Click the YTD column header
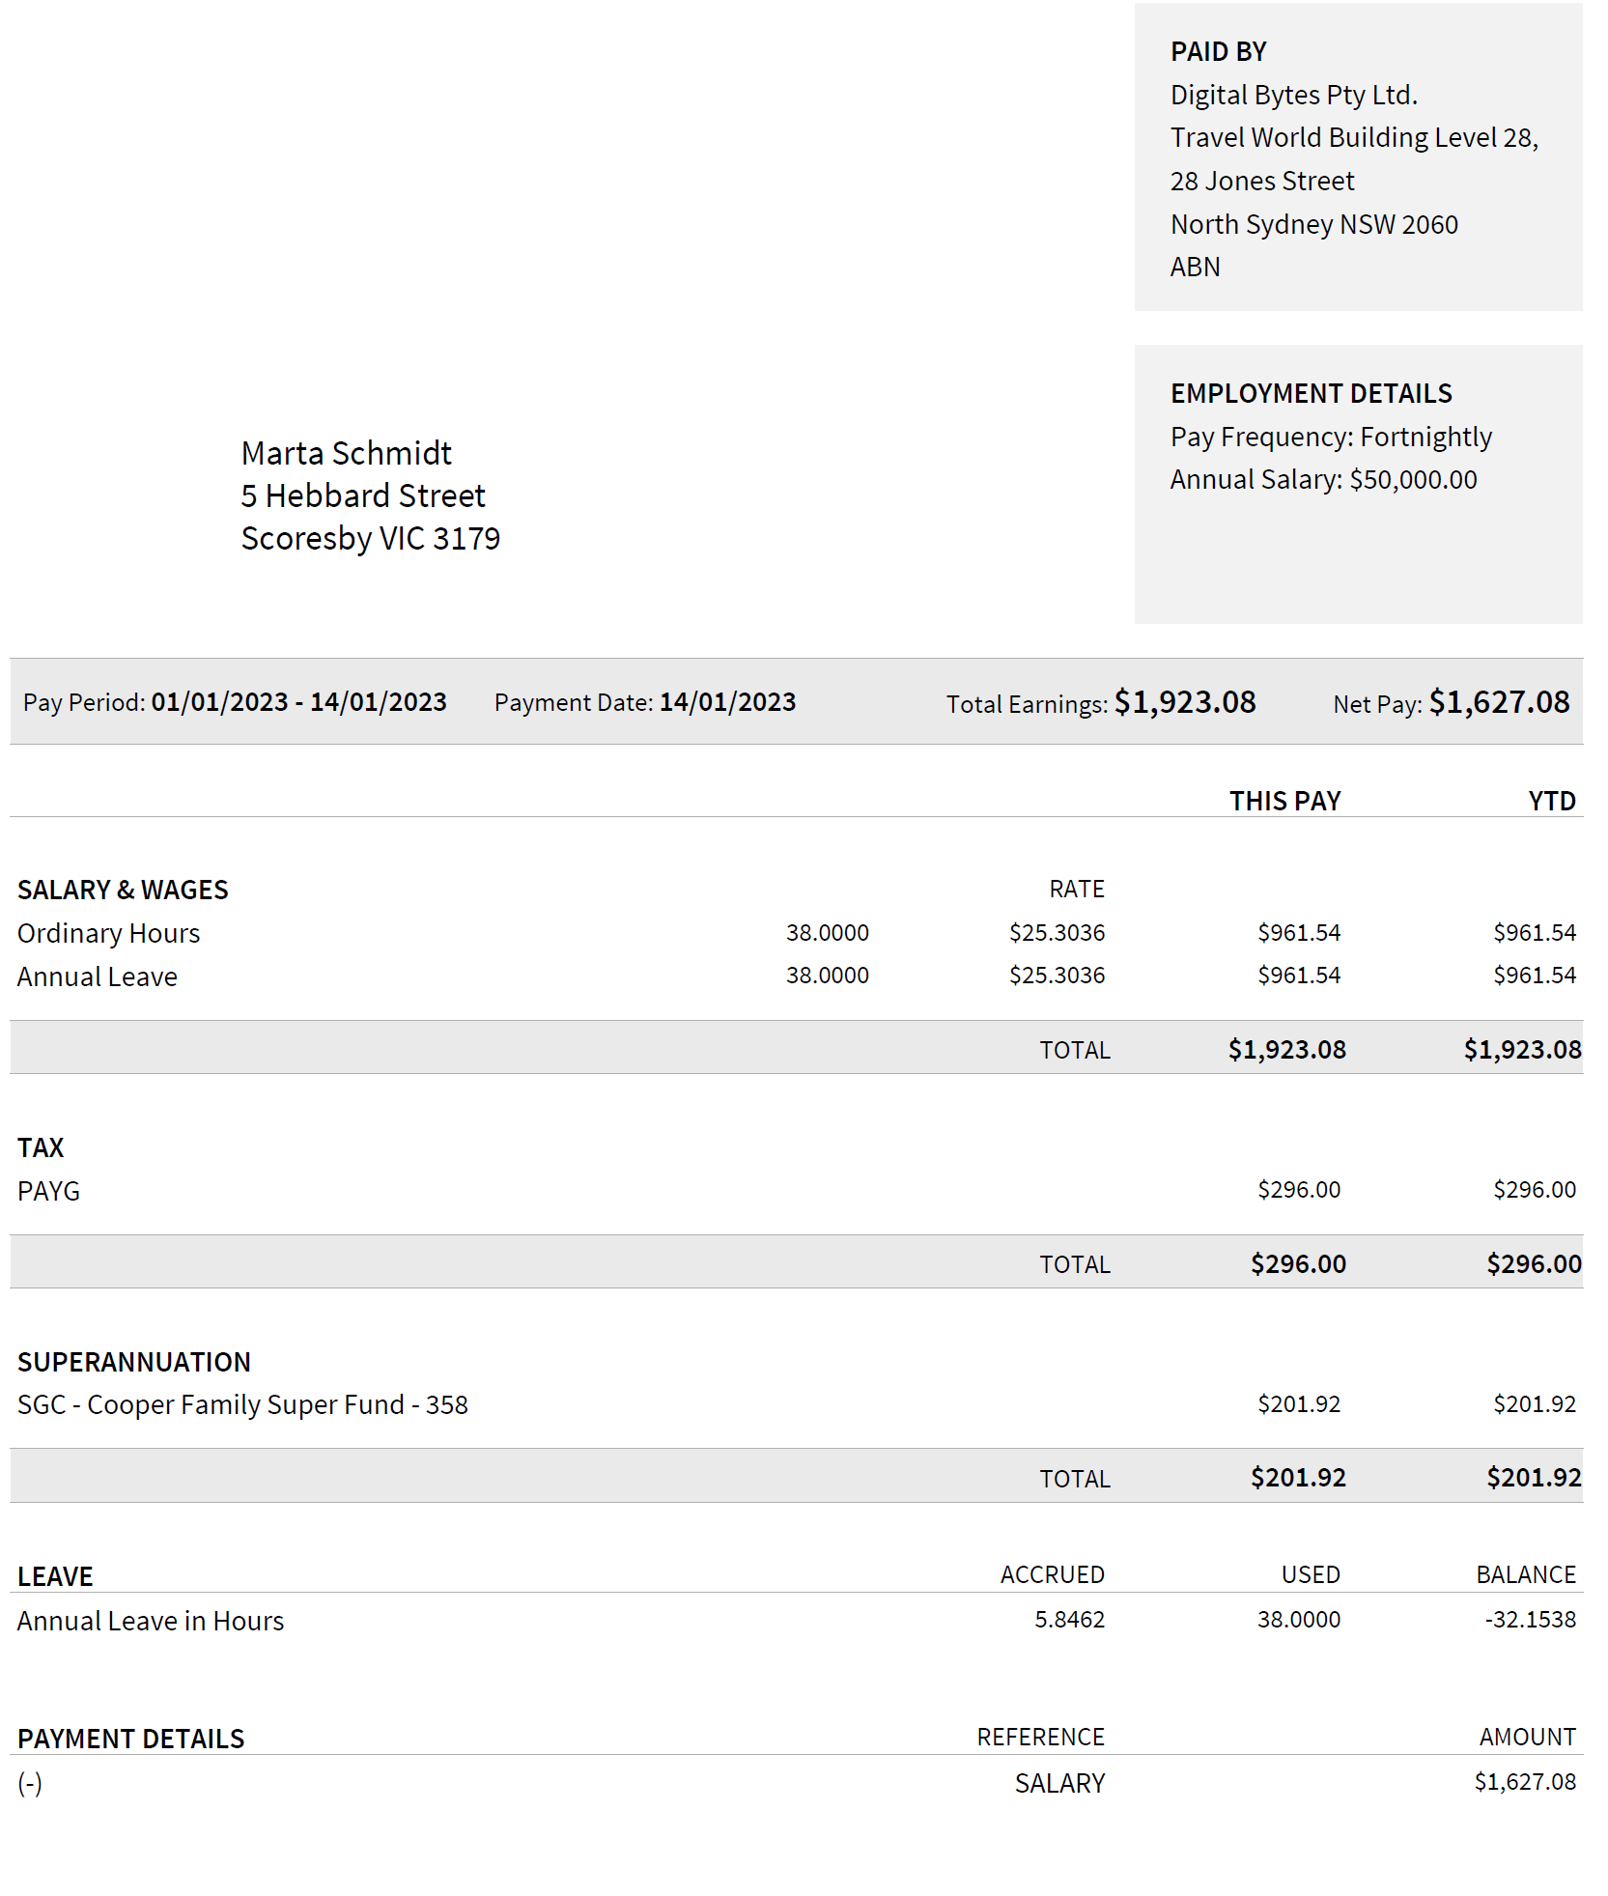Viewport: 1608px width, 1896px height. coord(1551,802)
